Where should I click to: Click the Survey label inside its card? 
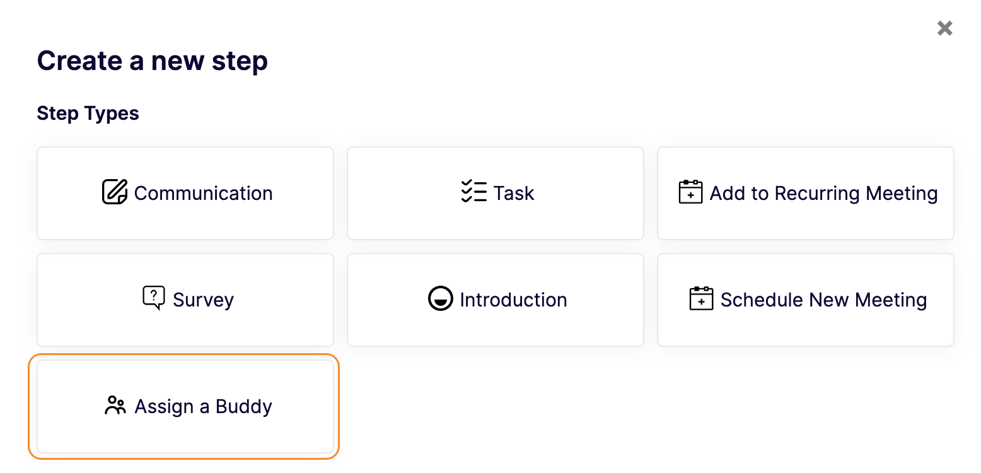[203, 300]
